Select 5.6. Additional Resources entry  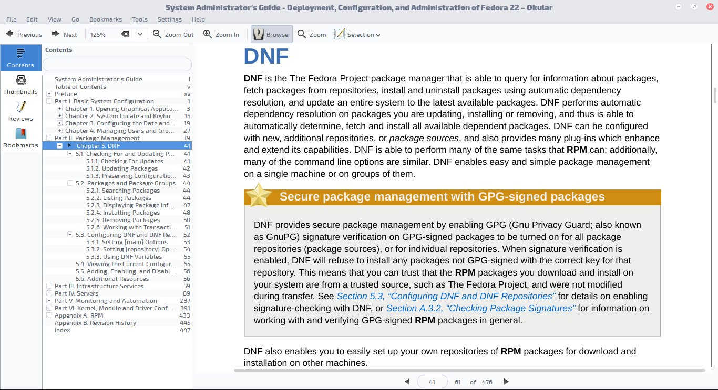(112, 279)
